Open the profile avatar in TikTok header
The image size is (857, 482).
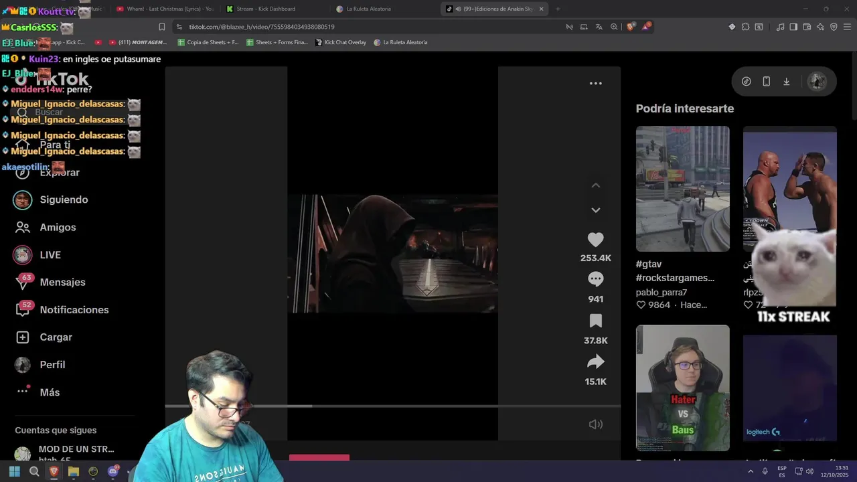[x=816, y=82]
